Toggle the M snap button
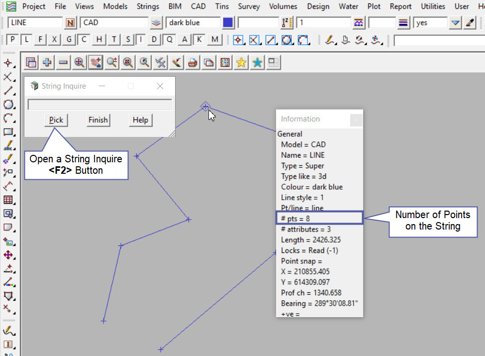 coord(214,40)
